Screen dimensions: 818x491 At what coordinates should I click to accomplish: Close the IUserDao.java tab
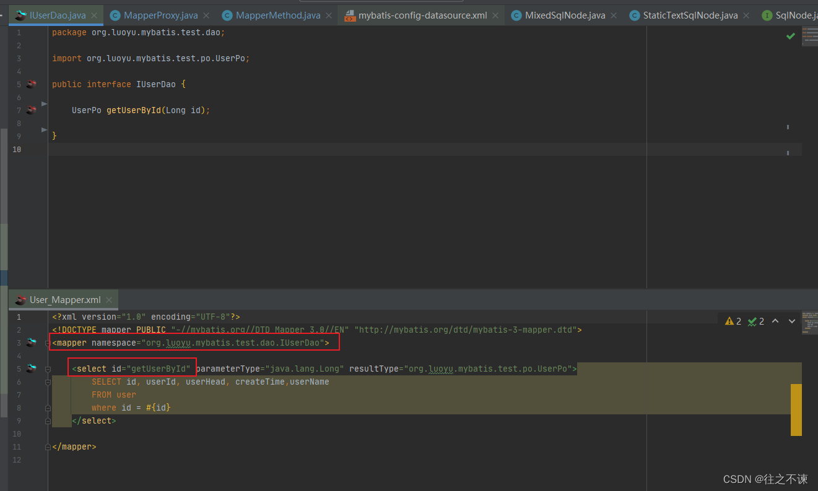[94, 15]
